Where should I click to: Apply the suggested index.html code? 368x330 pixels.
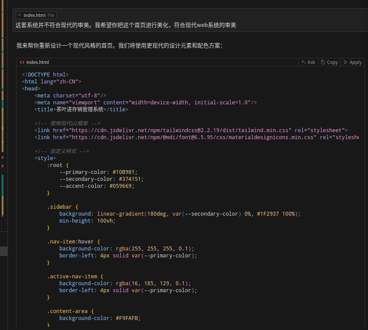point(353,62)
